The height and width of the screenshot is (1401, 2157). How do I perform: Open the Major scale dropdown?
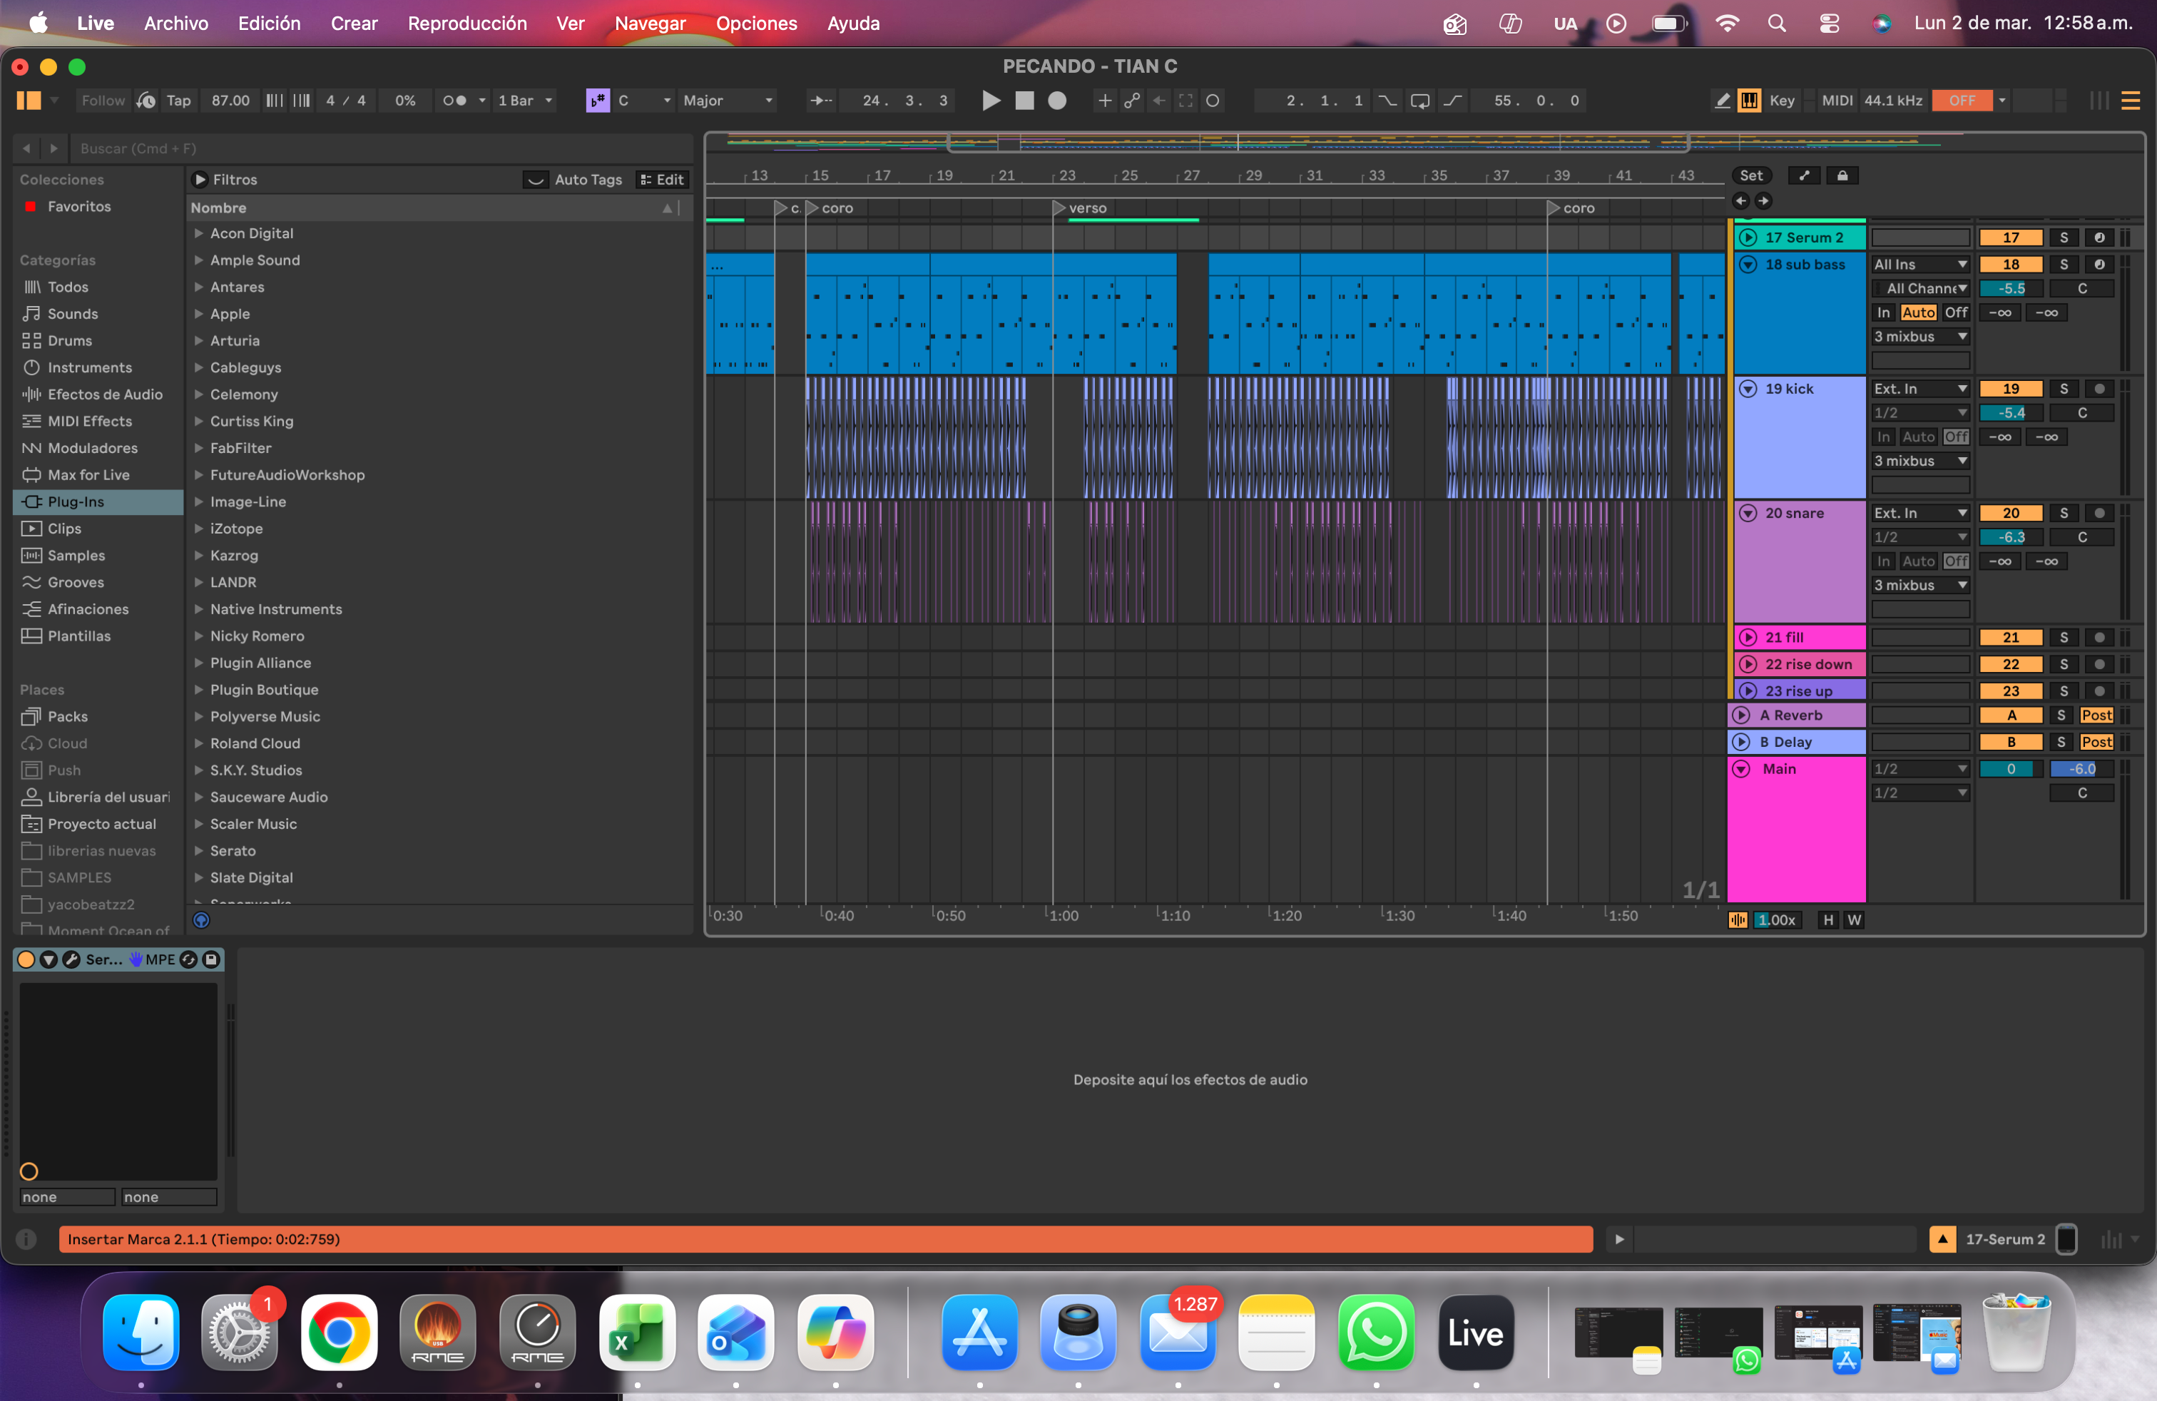[728, 101]
